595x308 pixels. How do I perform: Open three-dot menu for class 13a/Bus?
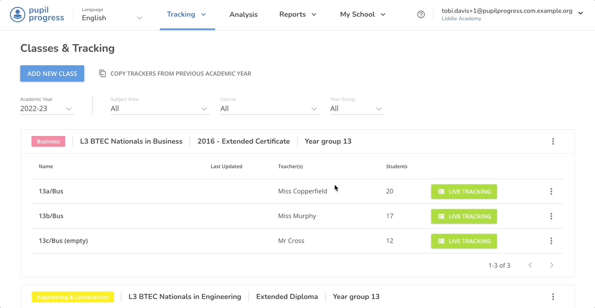point(551,191)
